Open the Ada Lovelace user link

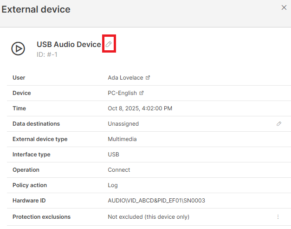point(125,78)
